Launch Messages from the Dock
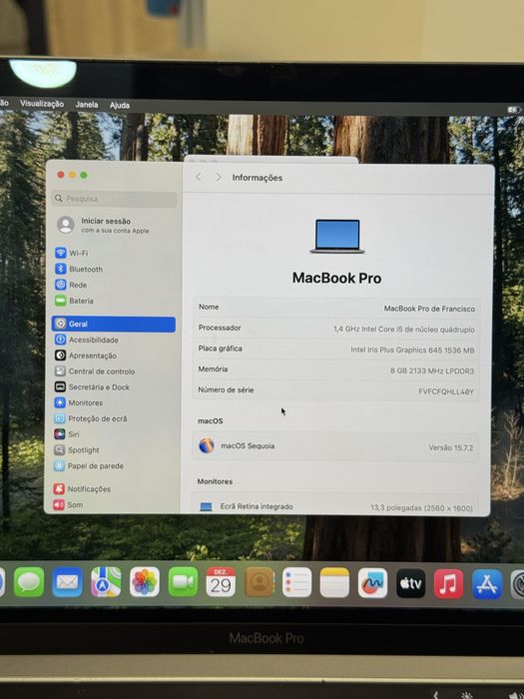The image size is (524, 699). 29,582
